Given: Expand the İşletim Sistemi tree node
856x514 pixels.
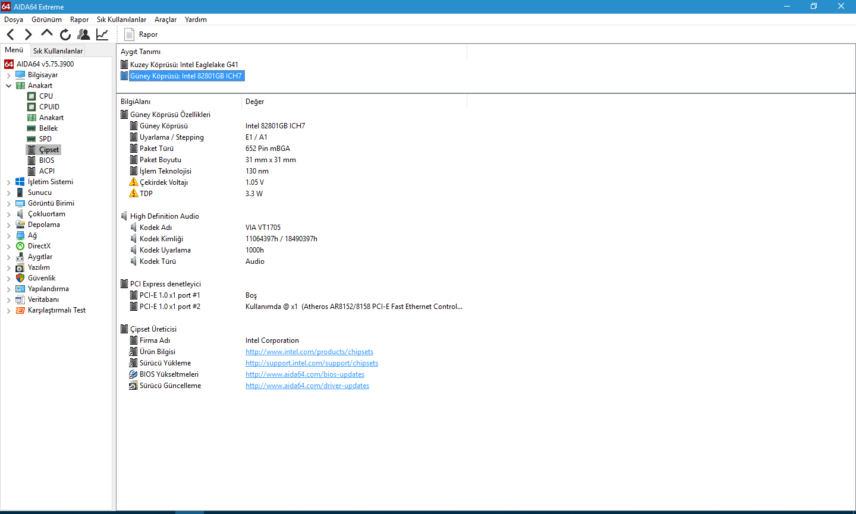Looking at the screenshot, I should click(x=8, y=182).
